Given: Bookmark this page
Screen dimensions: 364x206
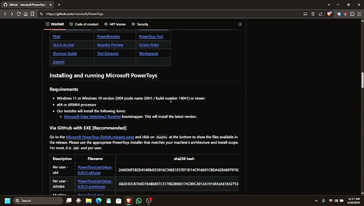Looking at the screenshot, I should 32,14.
